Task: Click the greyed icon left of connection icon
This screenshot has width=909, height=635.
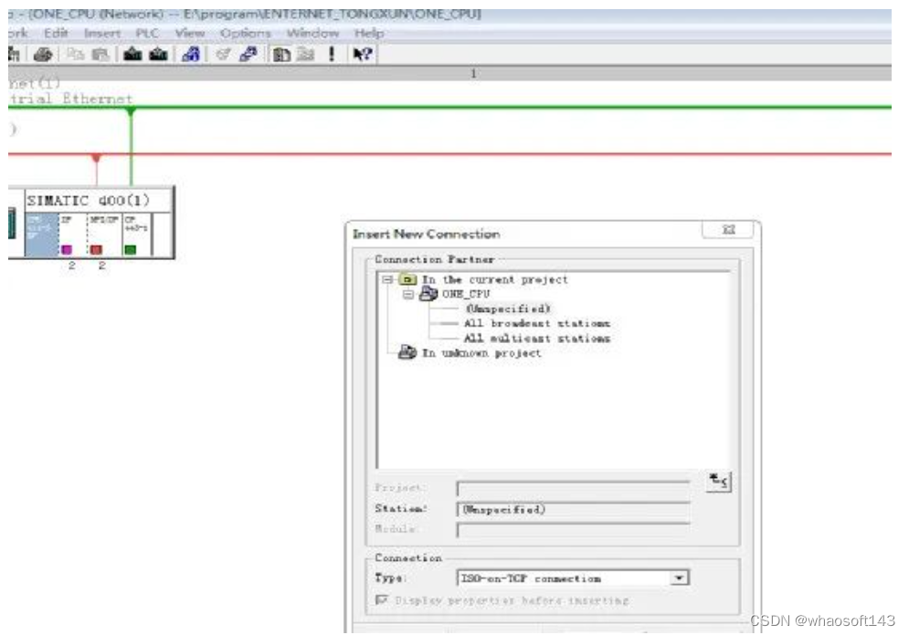Action: click(x=223, y=55)
